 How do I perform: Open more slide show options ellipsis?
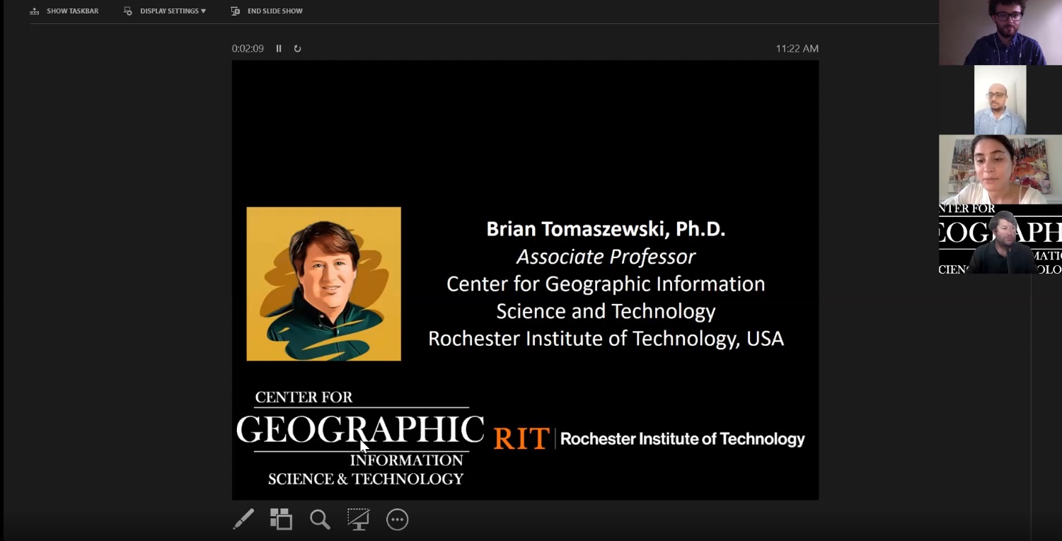point(398,520)
